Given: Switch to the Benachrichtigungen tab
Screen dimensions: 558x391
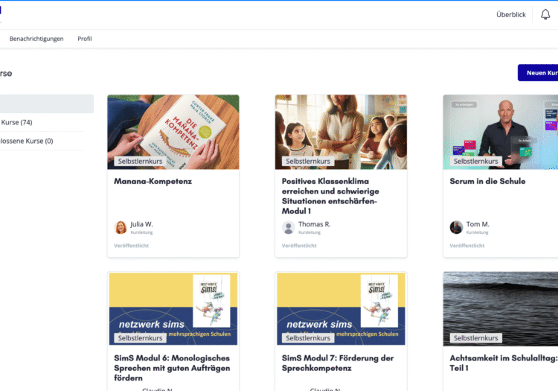Looking at the screenshot, I should pyautogui.click(x=36, y=39).
